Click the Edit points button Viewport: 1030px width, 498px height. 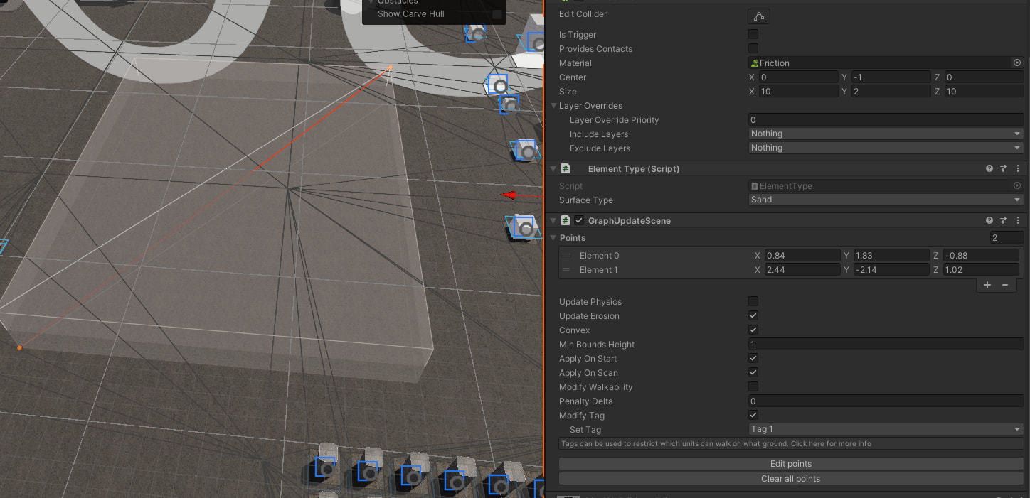pyautogui.click(x=791, y=464)
